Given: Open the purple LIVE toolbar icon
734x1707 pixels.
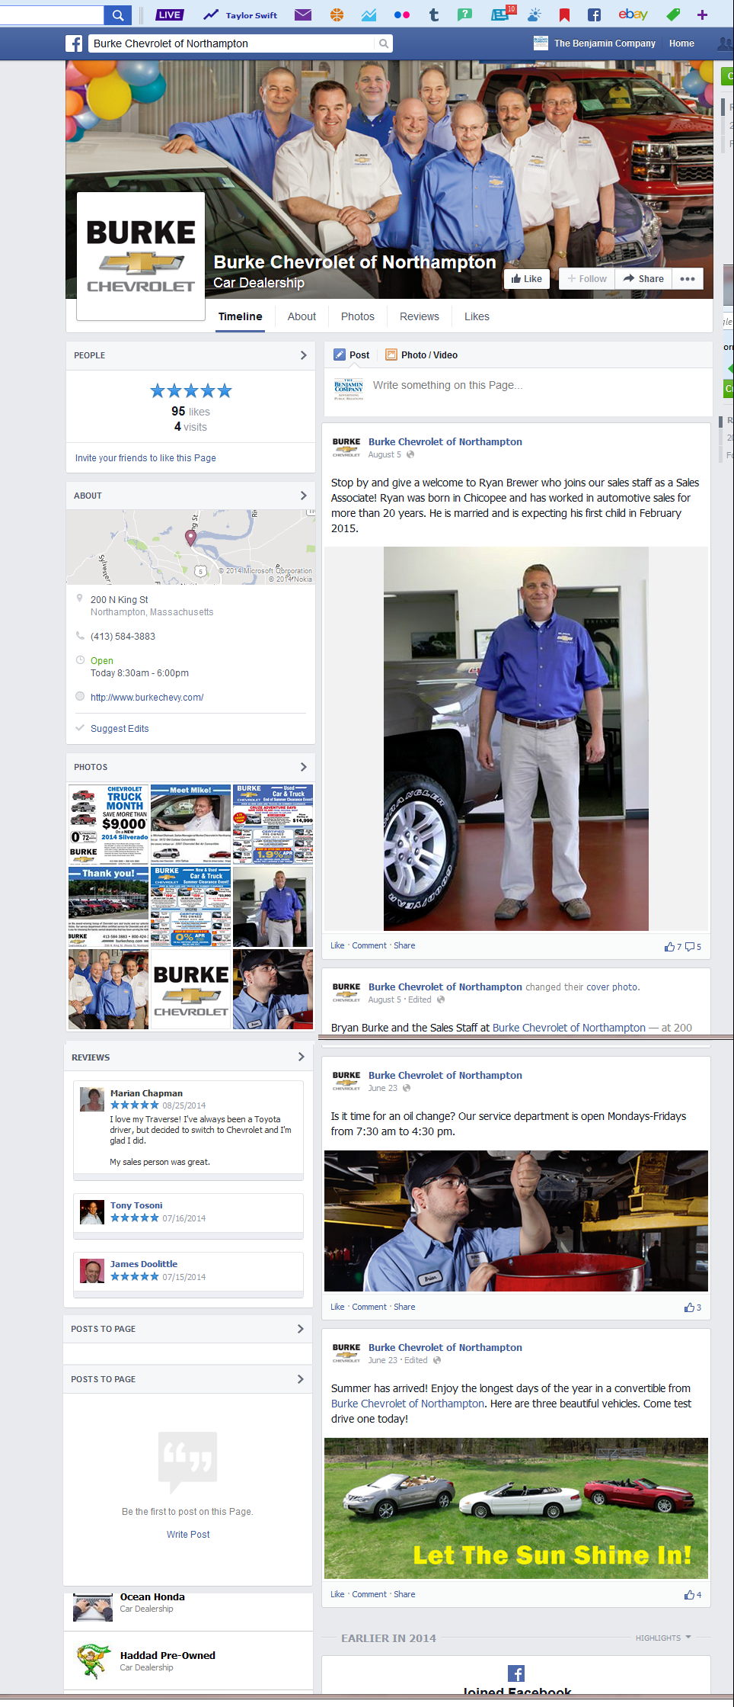Looking at the screenshot, I should [169, 14].
